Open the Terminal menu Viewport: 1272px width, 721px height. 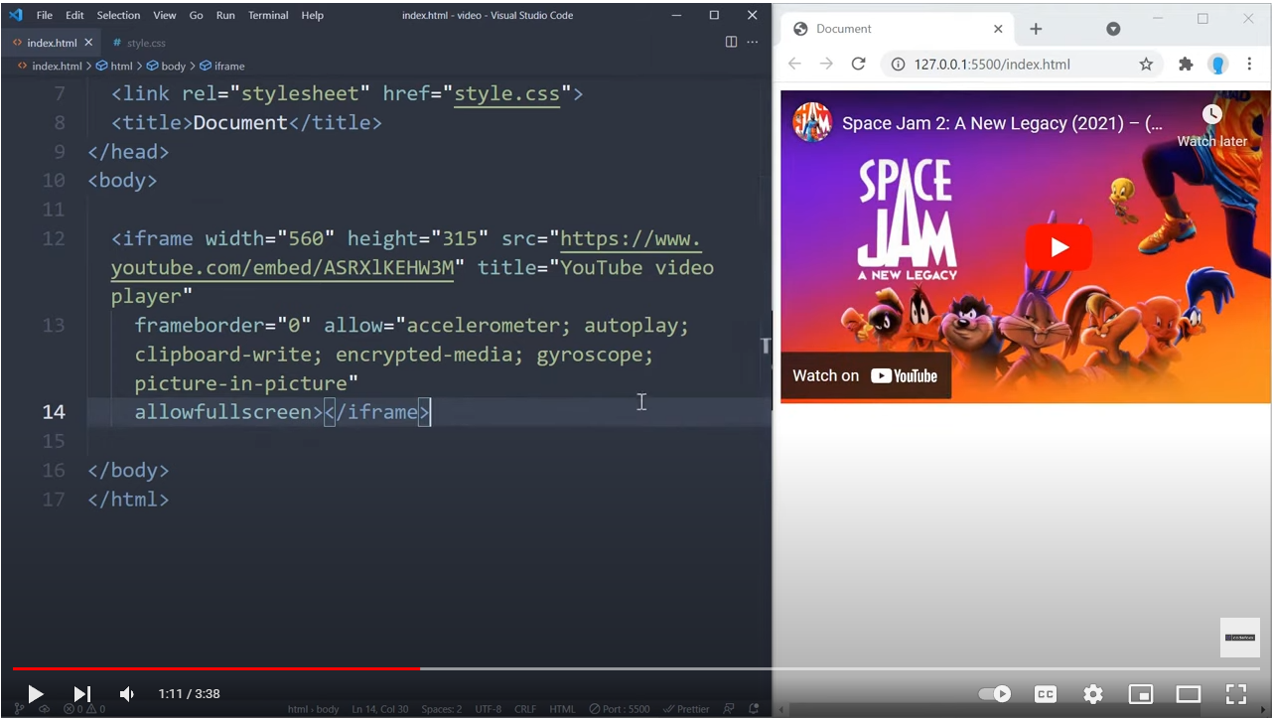[x=268, y=15]
